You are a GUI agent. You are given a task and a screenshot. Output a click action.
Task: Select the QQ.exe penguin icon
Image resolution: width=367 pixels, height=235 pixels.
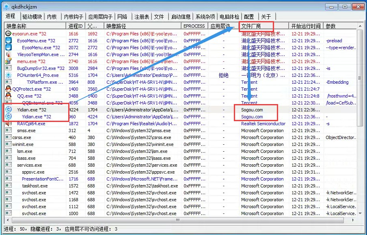[9, 96]
